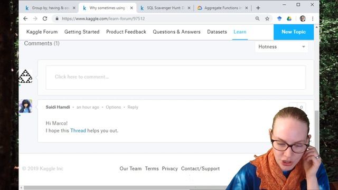Open a new browser tab

point(258,8)
